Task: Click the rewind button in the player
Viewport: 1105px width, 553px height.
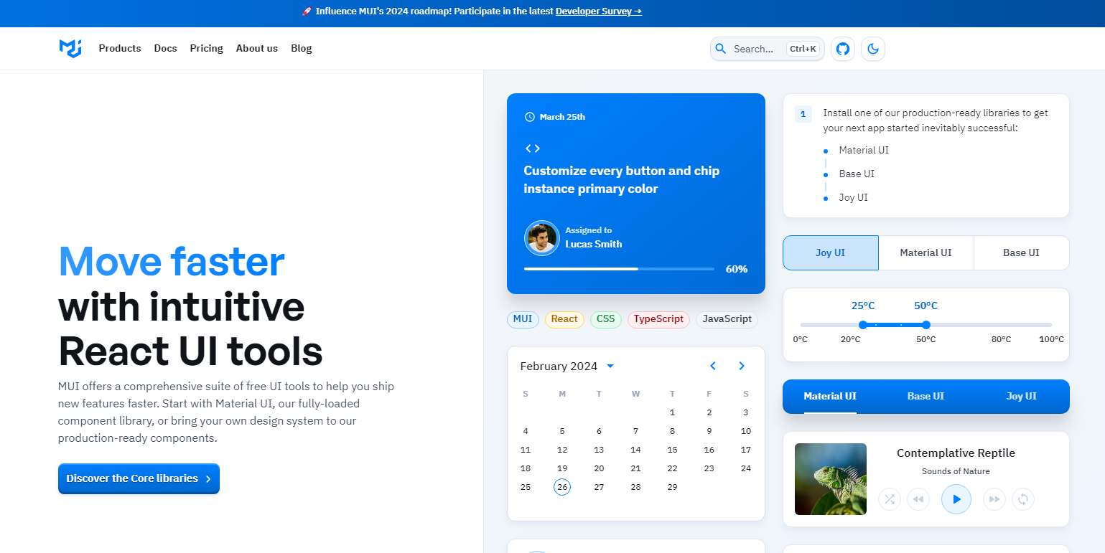Action: (x=918, y=499)
